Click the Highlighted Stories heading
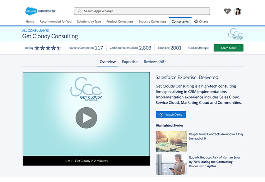 (169, 126)
